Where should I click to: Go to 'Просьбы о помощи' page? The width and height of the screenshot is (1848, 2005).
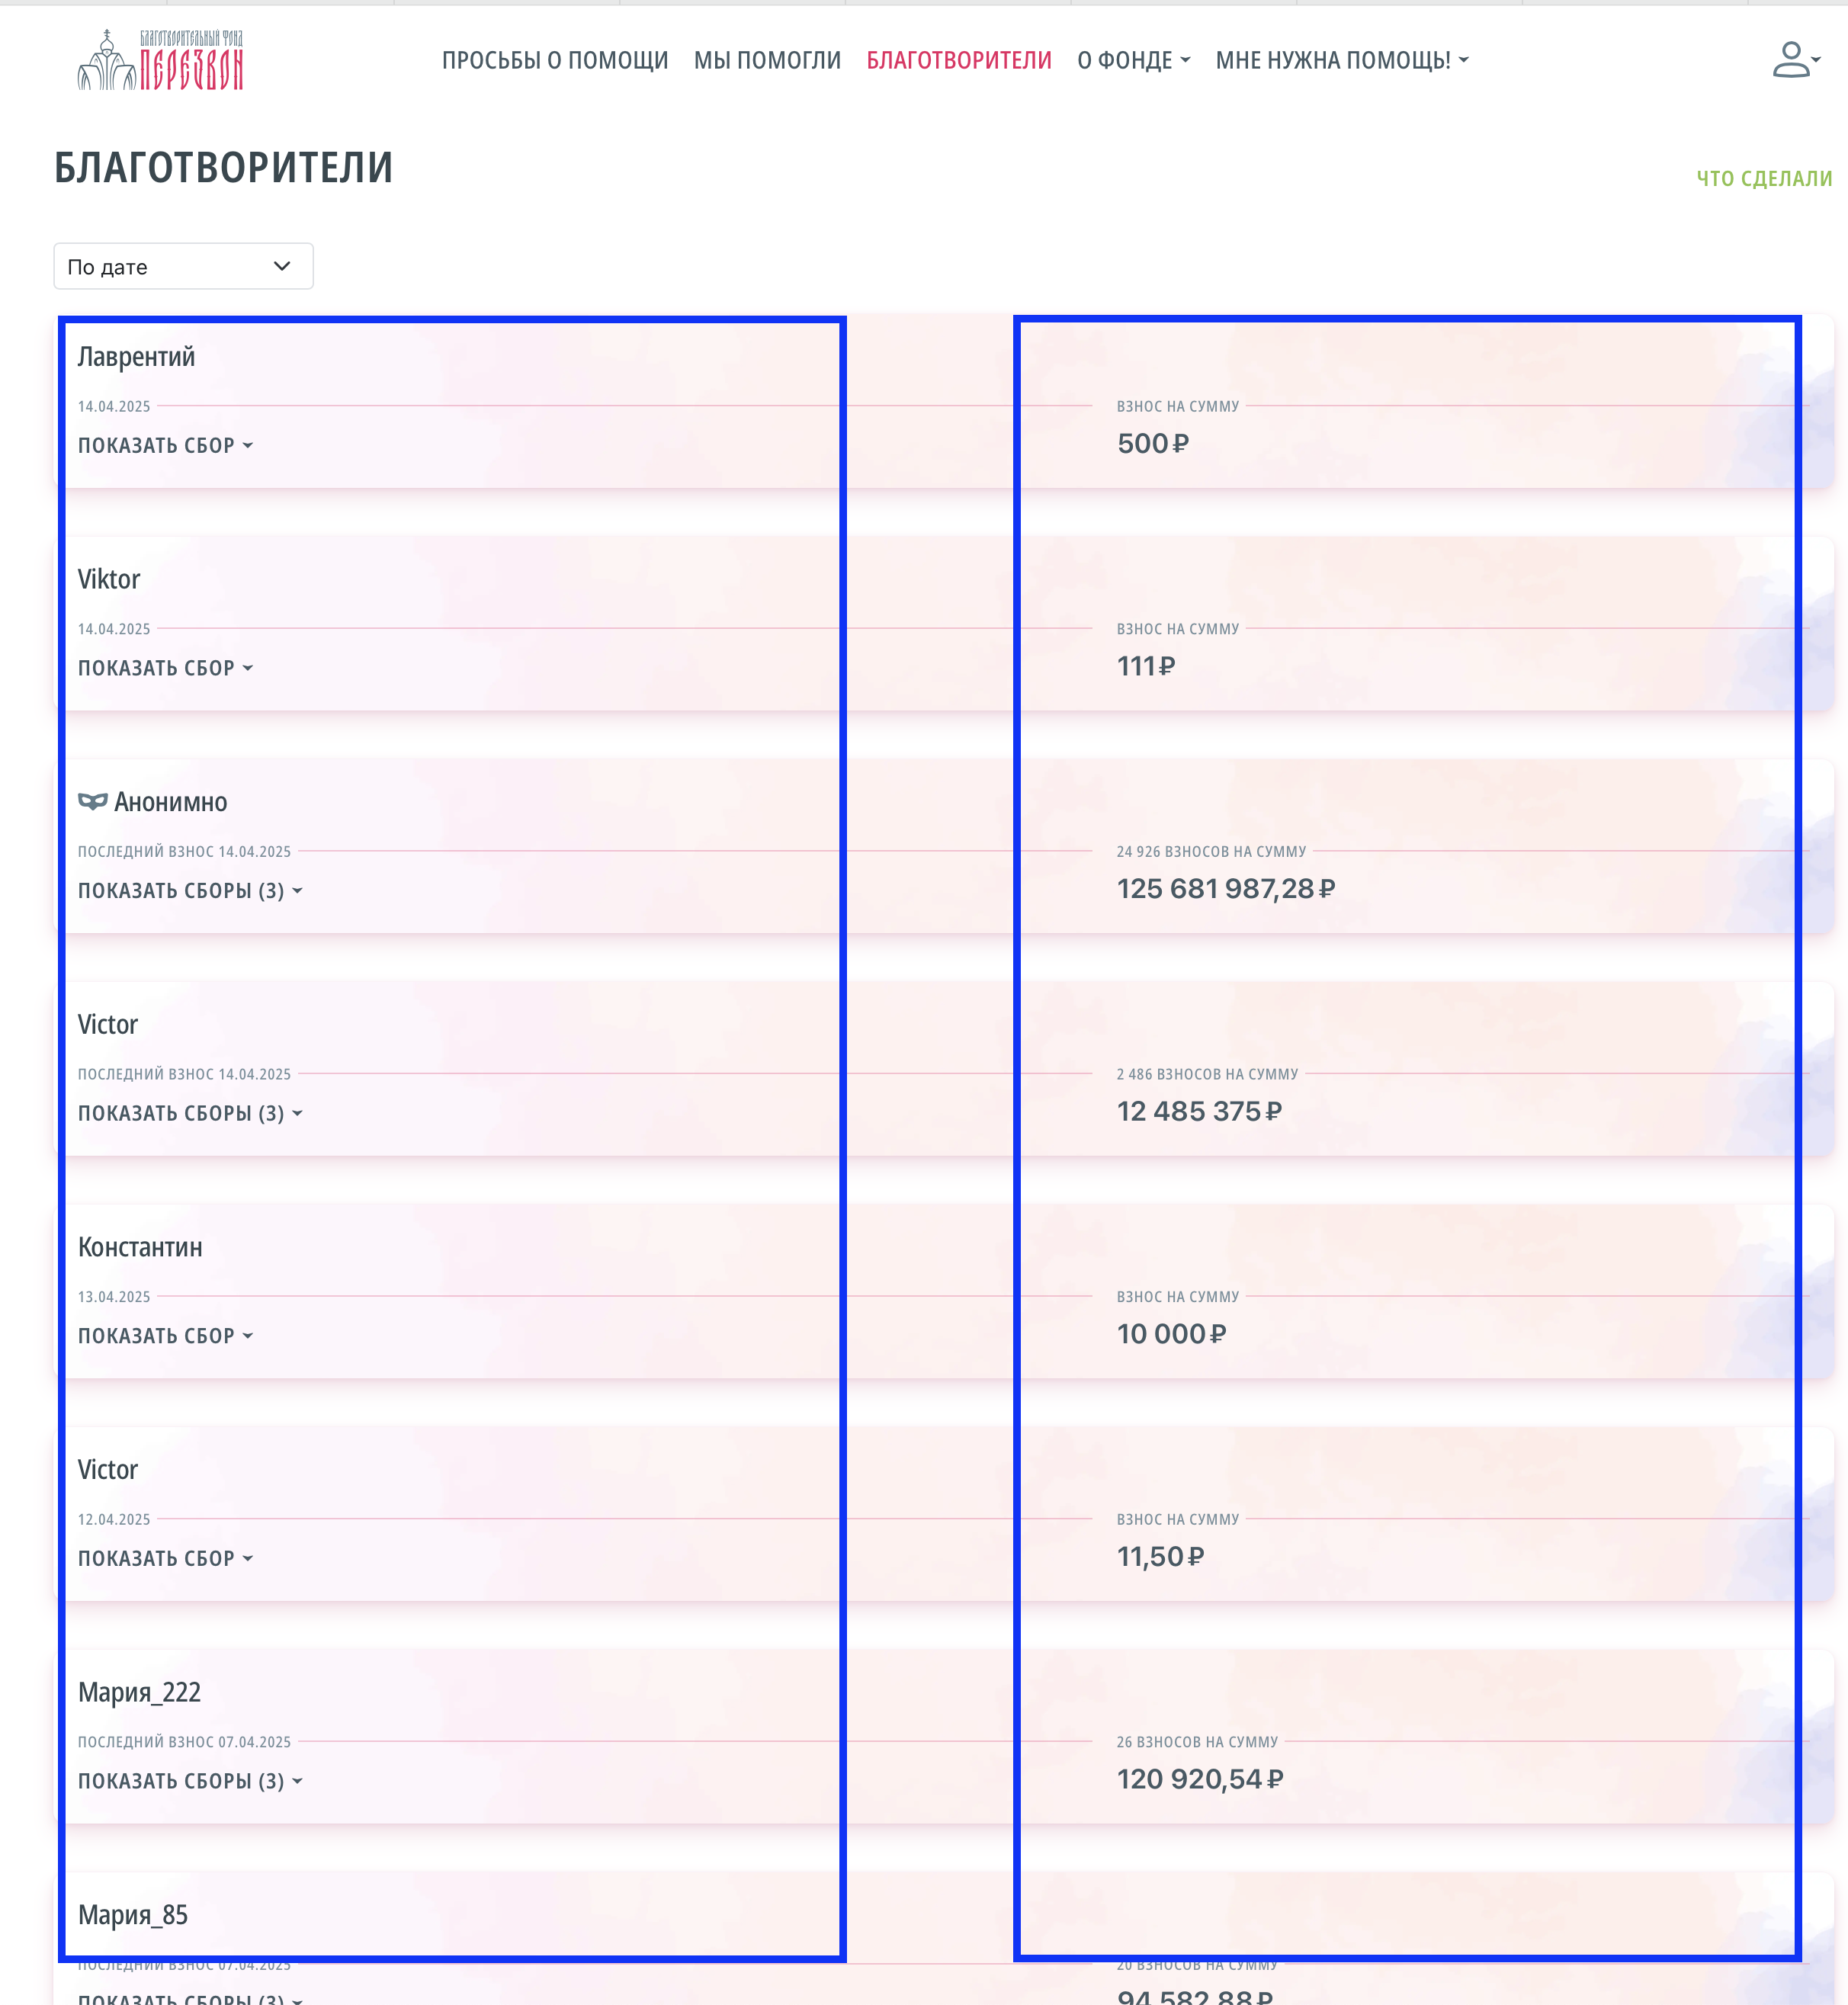(555, 61)
